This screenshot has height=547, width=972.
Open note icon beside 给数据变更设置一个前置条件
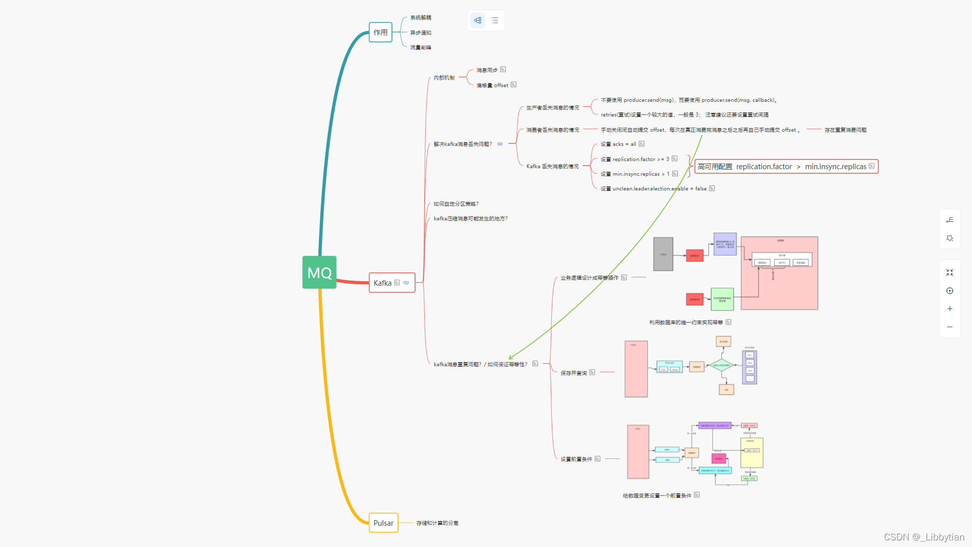click(x=697, y=495)
